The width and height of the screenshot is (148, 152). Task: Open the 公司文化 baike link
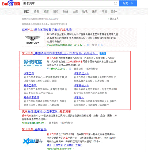pos(58,145)
